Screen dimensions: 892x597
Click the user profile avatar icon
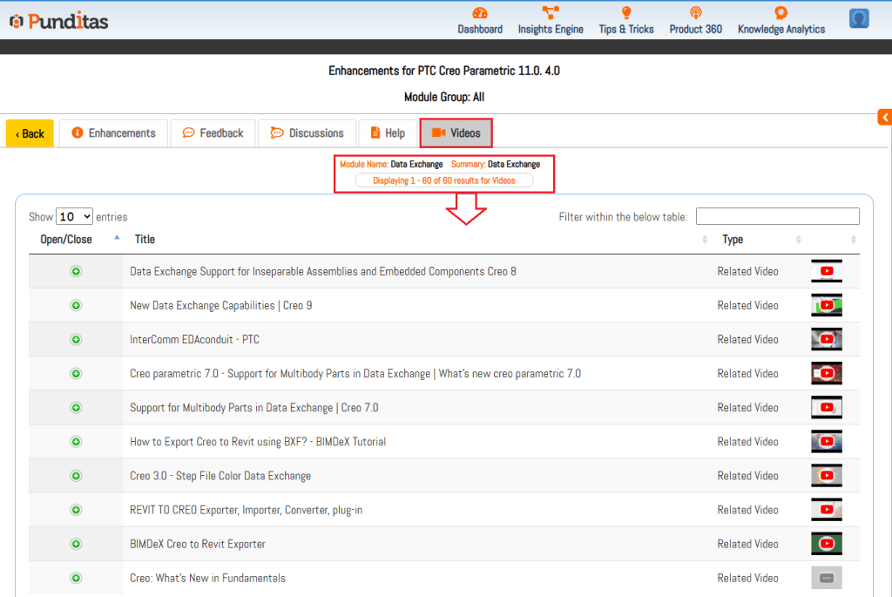coord(859,18)
